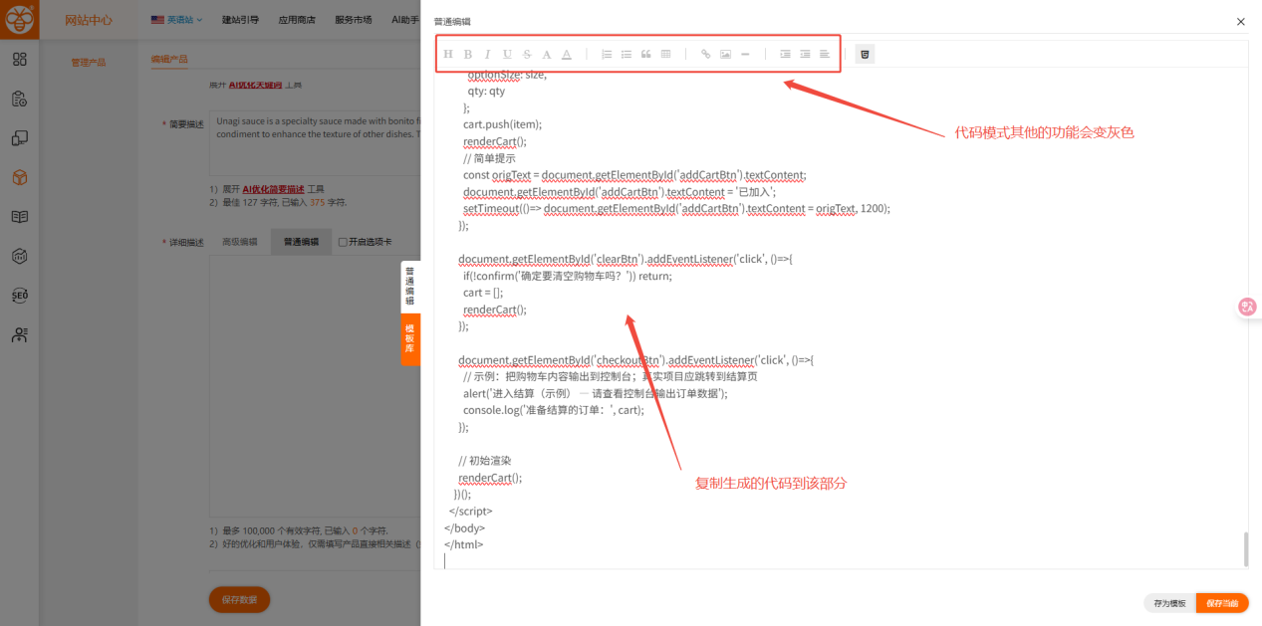Image resolution: width=1262 pixels, height=626 pixels.
Task: Toggle bold formatting in editor toolbar
Action: (x=468, y=54)
